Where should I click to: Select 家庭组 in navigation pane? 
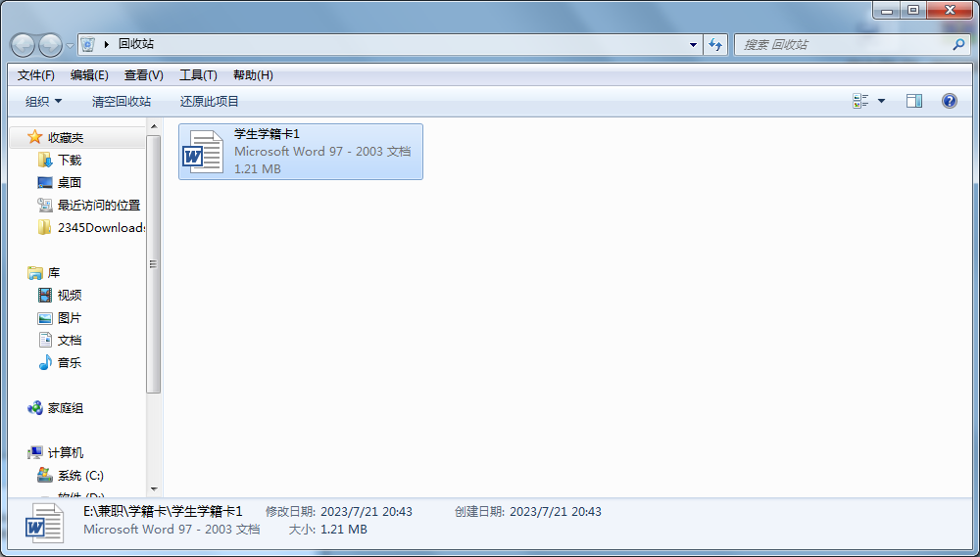click(66, 408)
